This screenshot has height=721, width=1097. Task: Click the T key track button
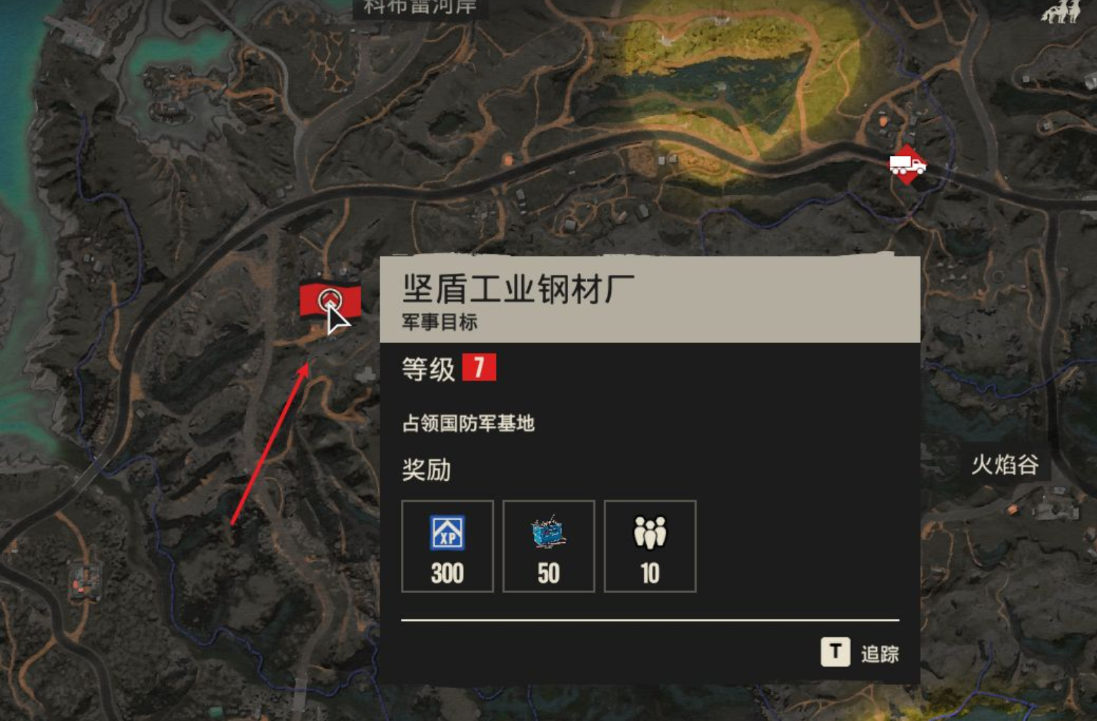(x=835, y=652)
